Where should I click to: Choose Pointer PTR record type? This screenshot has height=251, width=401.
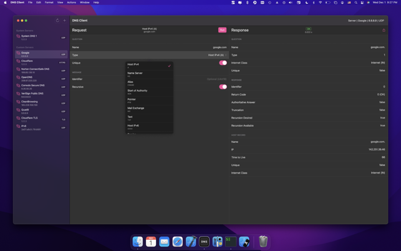point(149,101)
